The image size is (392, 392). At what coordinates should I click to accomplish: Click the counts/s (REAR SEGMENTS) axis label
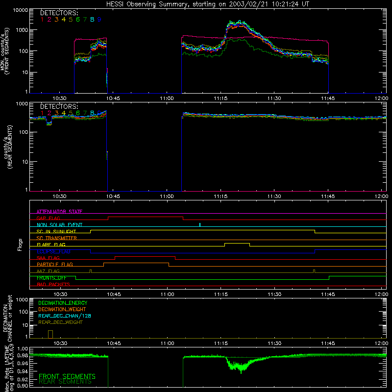8,147
